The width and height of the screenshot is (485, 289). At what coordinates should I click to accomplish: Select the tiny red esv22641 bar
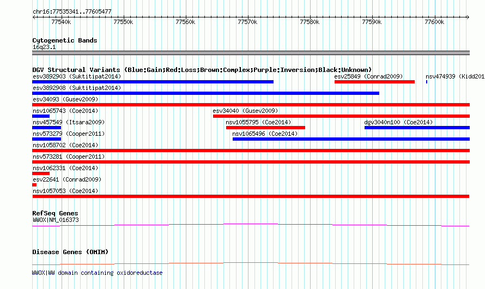coord(34,185)
